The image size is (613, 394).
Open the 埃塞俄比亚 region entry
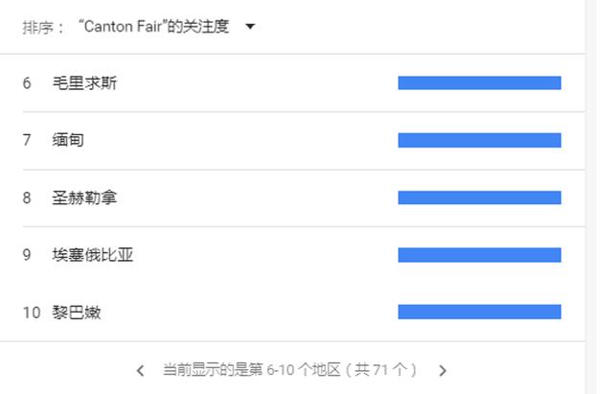93,255
